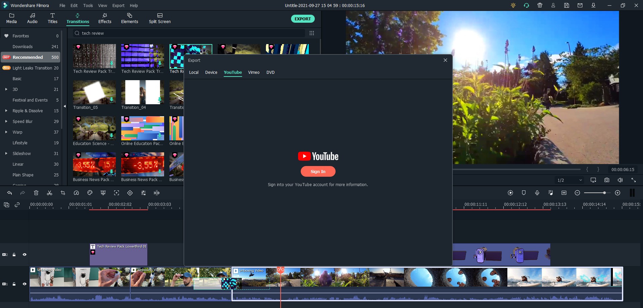The height and width of the screenshot is (308, 643).
Task: Click the YouTube Sign In button
Action: [318, 171]
